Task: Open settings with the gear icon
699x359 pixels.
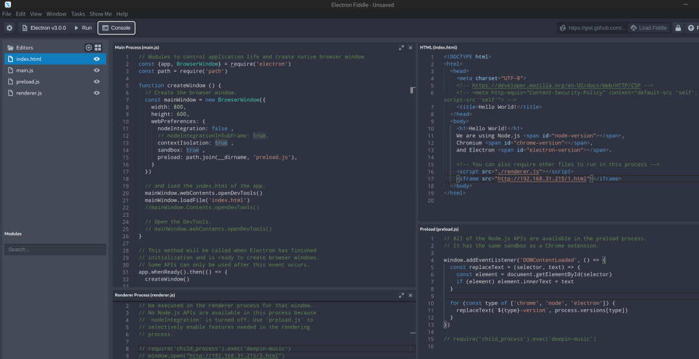Action: point(9,28)
